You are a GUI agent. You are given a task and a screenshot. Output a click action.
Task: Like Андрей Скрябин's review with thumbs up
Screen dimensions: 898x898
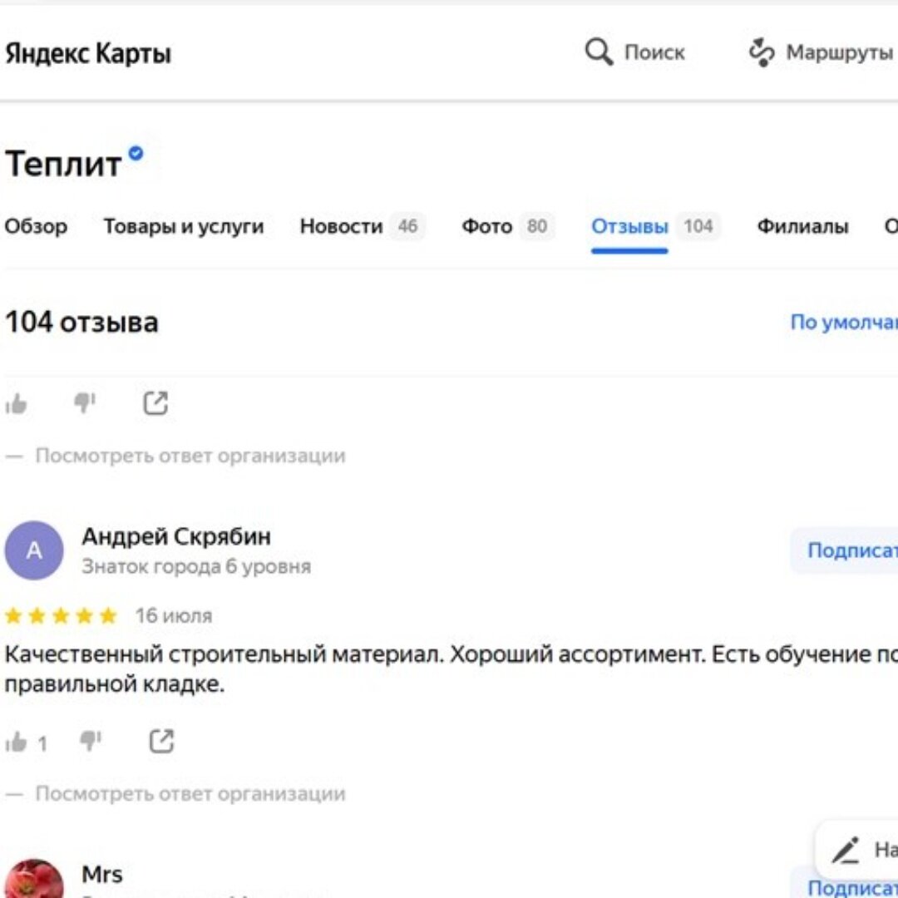click(x=17, y=743)
